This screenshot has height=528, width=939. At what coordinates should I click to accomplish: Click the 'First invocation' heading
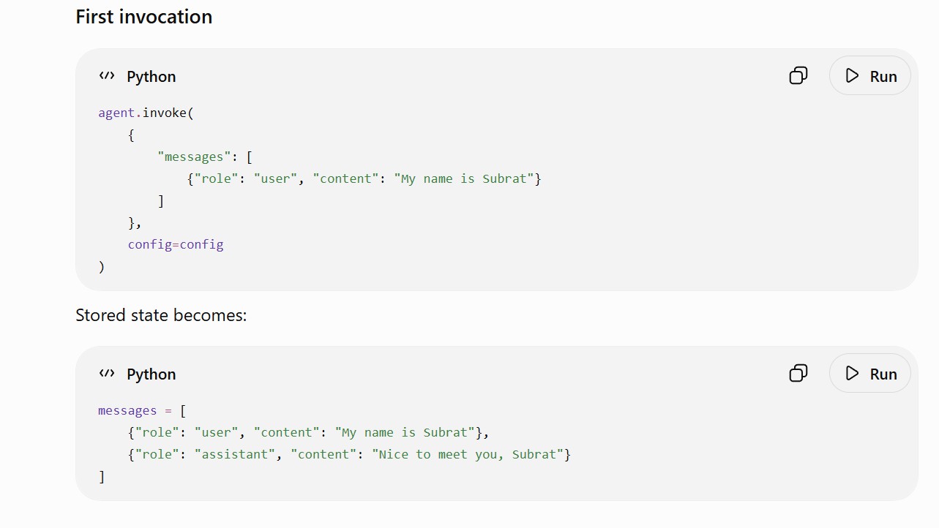[x=144, y=17]
